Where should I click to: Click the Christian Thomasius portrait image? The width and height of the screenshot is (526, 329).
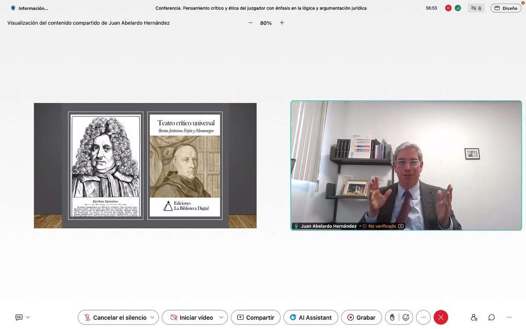[x=106, y=165]
